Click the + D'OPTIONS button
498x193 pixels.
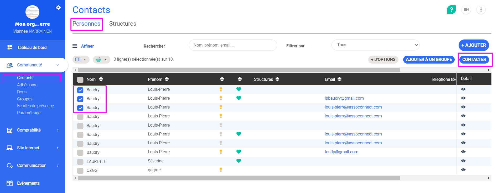[x=383, y=60]
